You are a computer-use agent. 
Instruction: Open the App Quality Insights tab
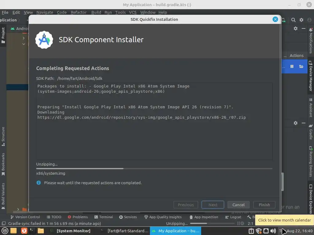click(163, 217)
